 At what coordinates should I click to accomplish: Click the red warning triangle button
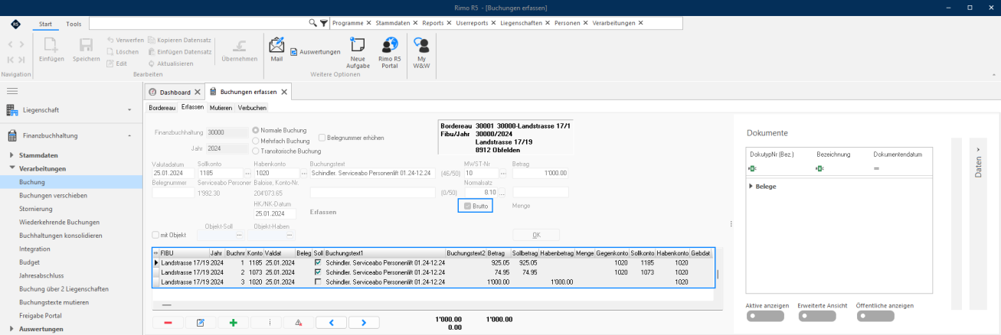pos(299,323)
